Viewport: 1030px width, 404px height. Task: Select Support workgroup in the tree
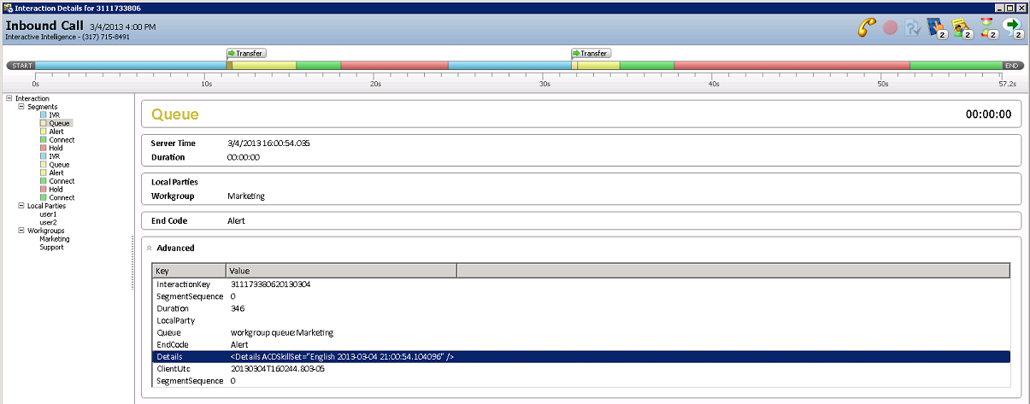[51, 247]
